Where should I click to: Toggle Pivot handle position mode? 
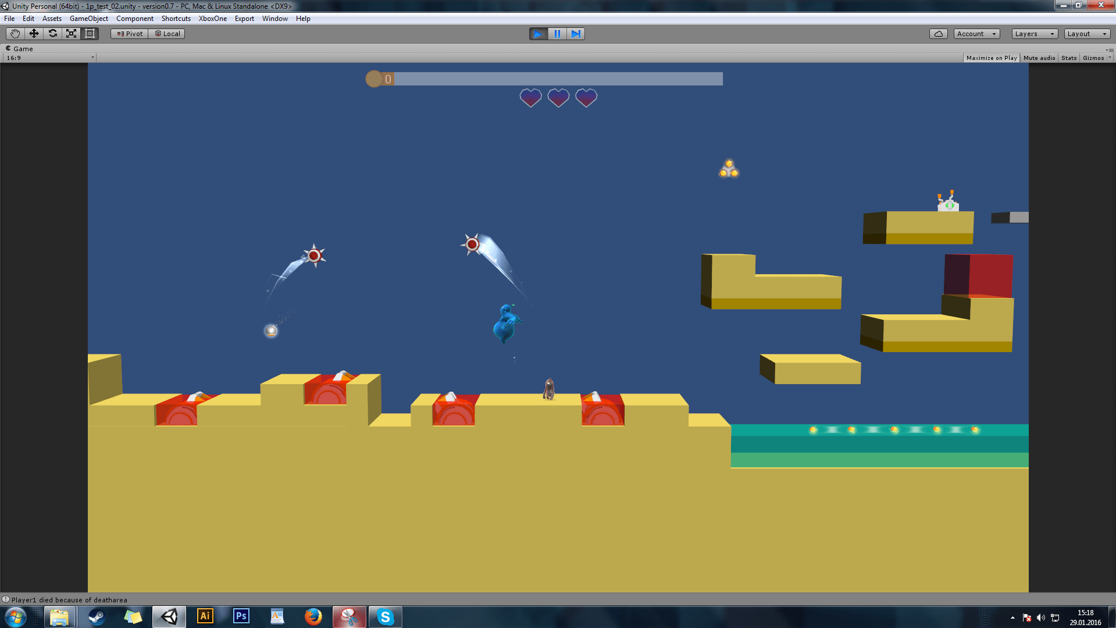(129, 33)
